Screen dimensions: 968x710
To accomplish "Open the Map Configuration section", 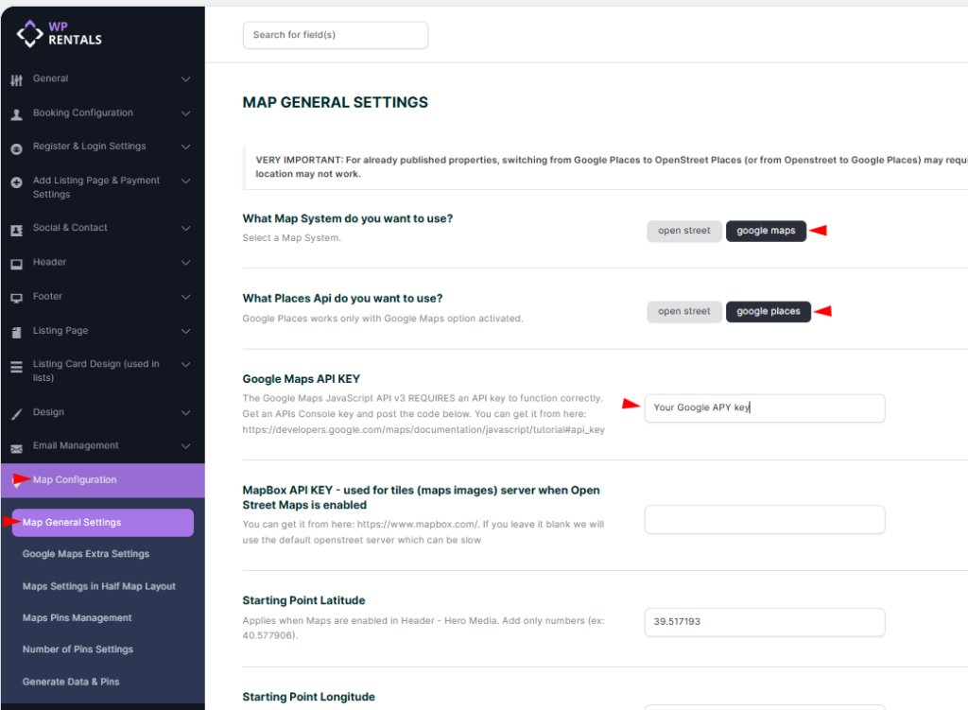I will tap(102, 480).
